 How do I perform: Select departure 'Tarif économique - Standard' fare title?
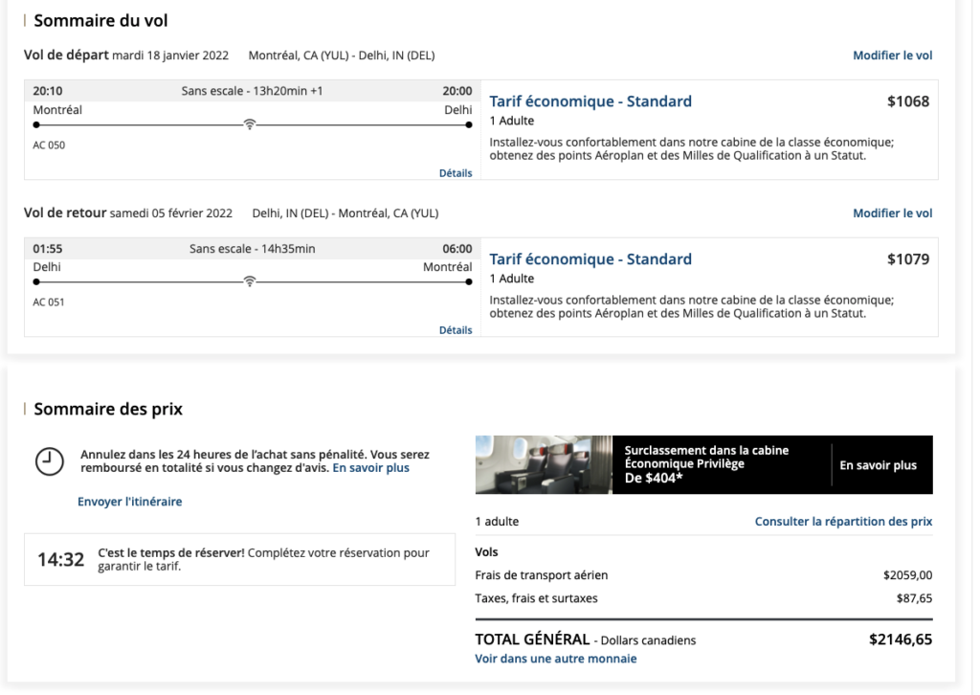tap(590, 101)
